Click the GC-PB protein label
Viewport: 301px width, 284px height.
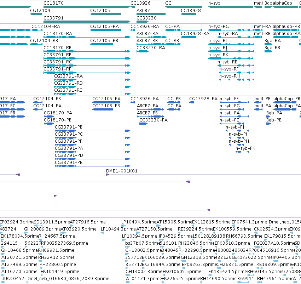tap(174, 98)
